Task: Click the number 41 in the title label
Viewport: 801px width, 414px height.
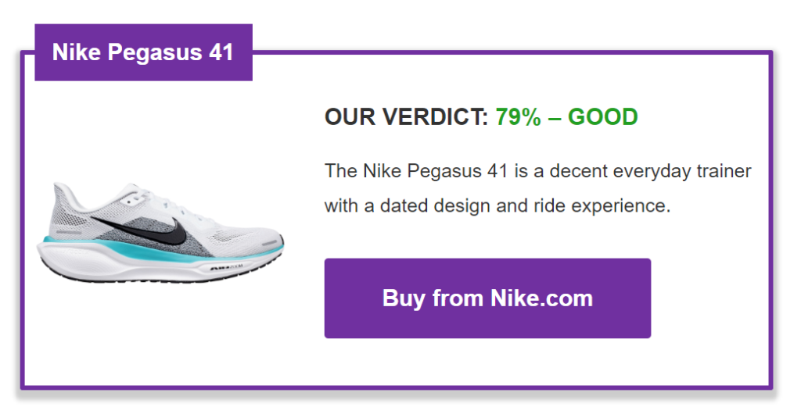Action: (x=221, y=52)
